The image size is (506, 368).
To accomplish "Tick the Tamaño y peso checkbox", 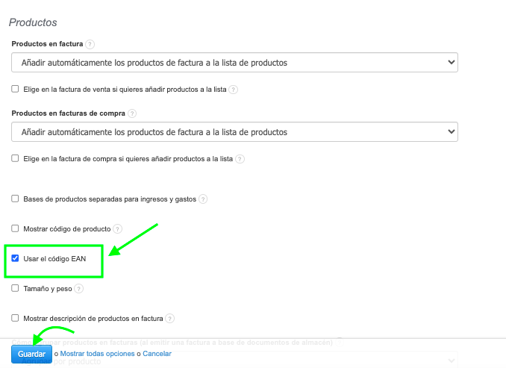I will pos(15,288).
